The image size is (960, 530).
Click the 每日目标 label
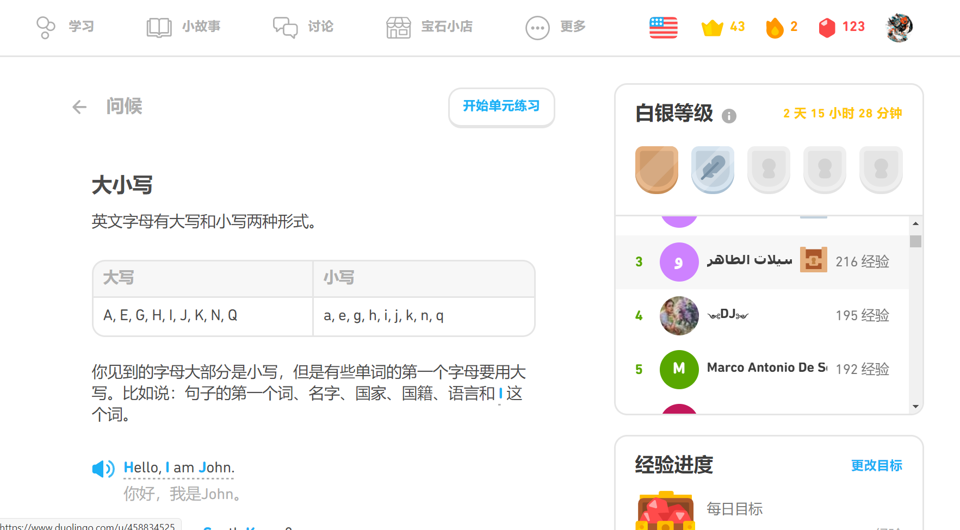734,509
